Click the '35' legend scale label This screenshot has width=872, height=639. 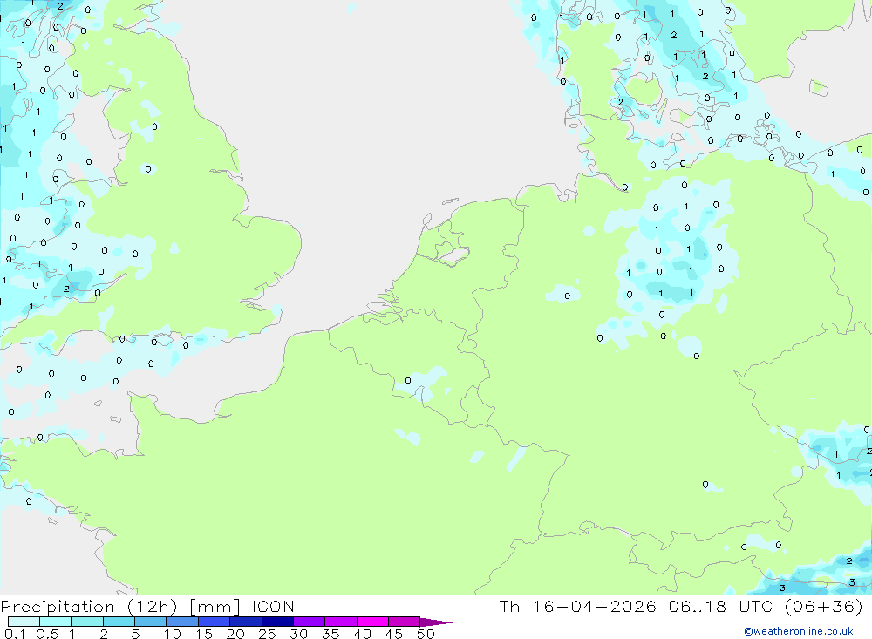pyautogui.click(x=330, y=634)
